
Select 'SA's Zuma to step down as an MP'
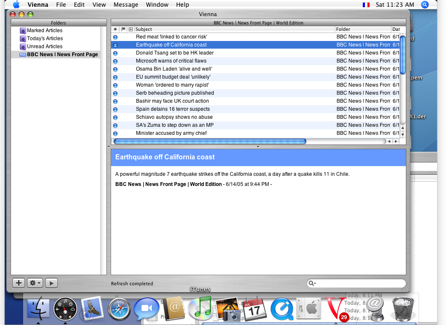(256, 125)
